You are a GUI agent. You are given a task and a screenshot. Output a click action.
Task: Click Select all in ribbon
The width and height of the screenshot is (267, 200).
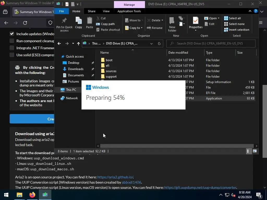232,18
